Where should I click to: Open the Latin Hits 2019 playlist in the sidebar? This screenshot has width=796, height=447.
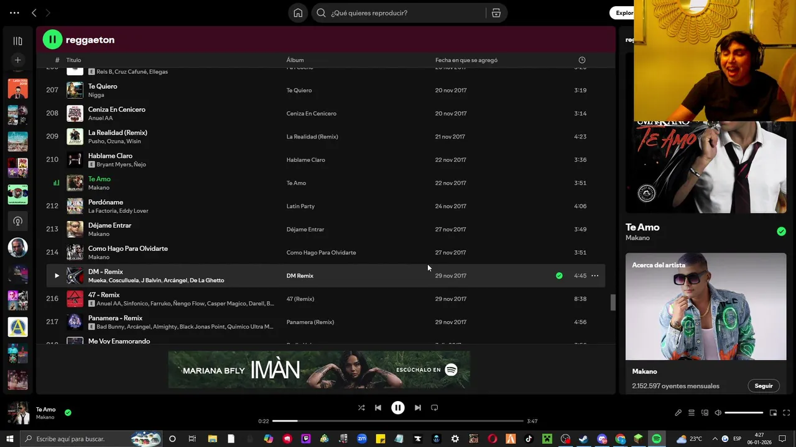[17, 88]
